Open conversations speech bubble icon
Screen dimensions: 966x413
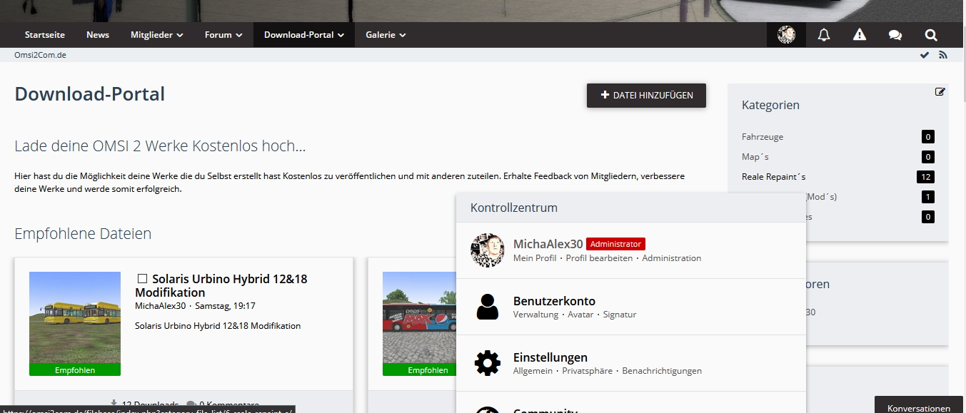pos(895,35)
